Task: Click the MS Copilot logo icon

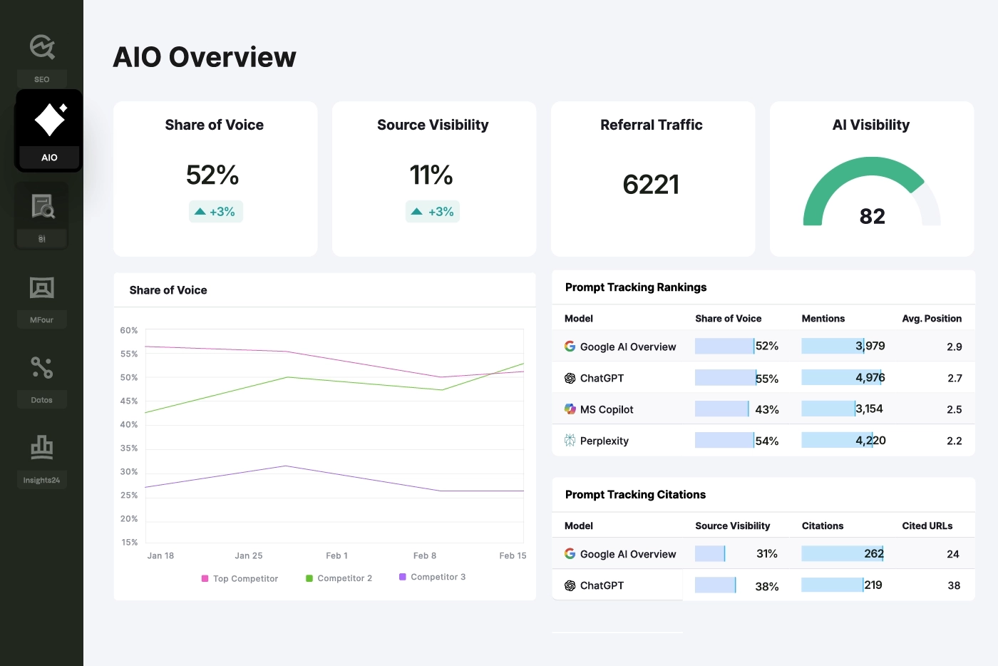Action: 570,409
